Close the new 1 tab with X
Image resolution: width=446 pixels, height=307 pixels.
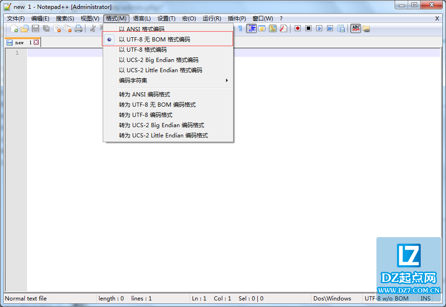[36, 42]
